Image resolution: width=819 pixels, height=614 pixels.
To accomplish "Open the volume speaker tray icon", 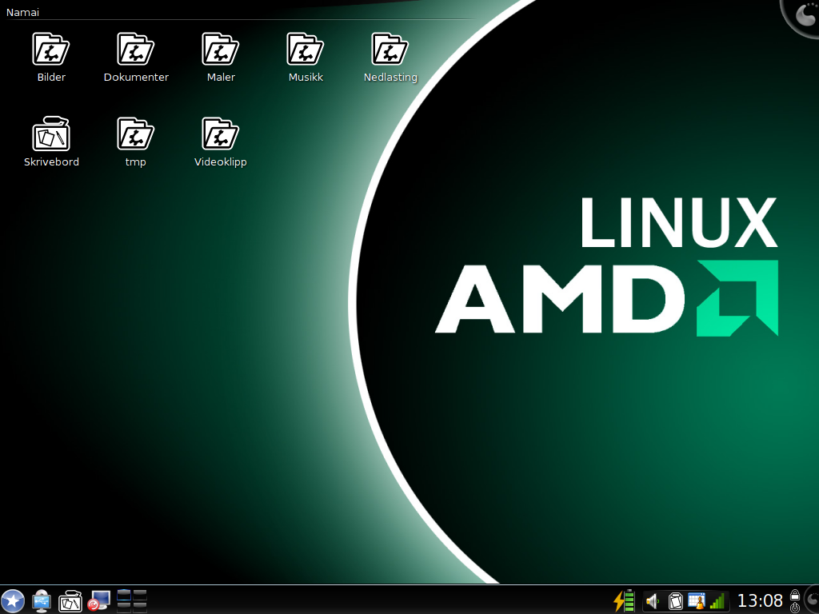I will [x=653, y=601].
